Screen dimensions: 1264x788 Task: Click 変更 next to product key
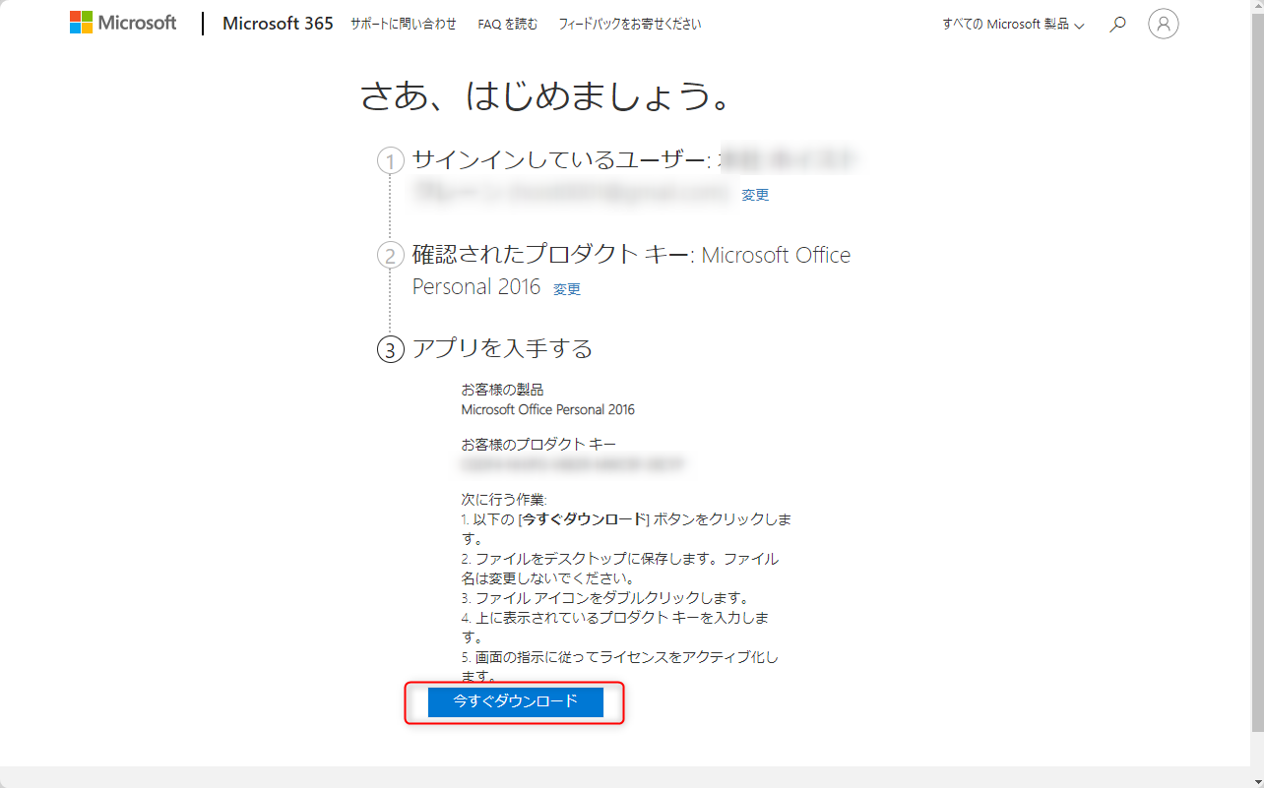pyautogui.click(x=567, y=289)
